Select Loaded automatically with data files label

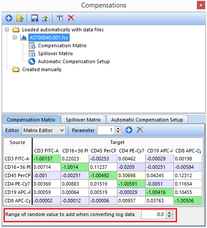[x=63, y=30]
